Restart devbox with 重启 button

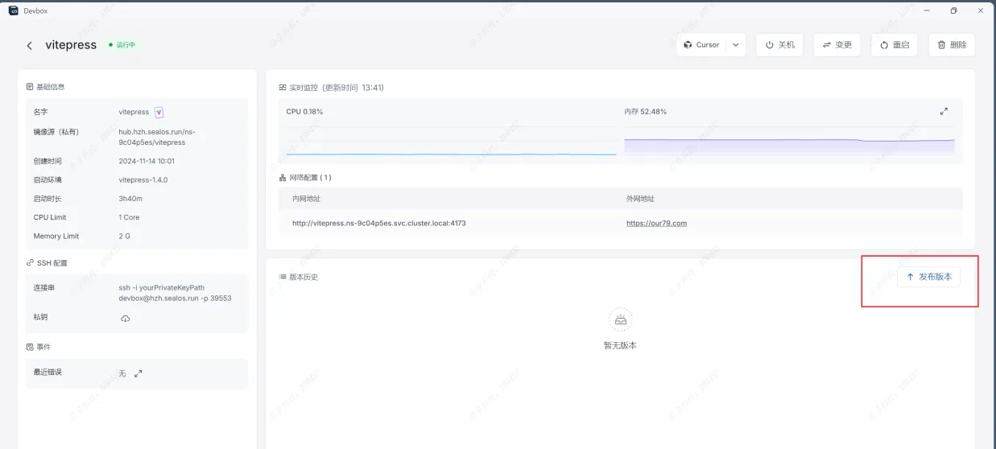click(x=895, y=45)
